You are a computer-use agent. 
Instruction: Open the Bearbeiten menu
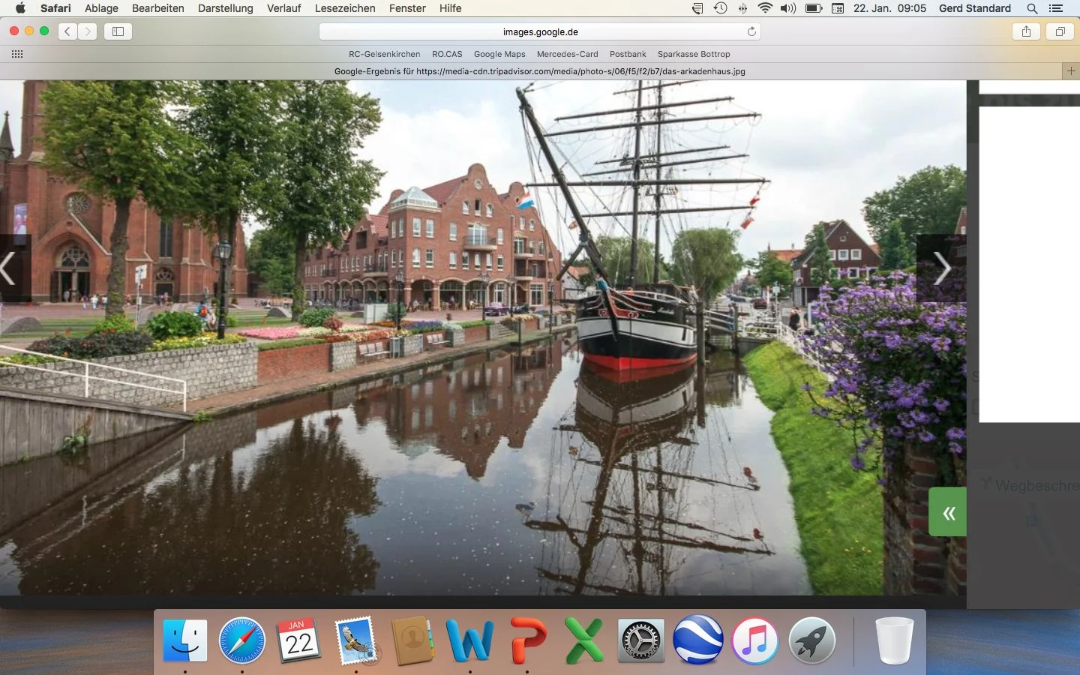click(x=158, y=8)
